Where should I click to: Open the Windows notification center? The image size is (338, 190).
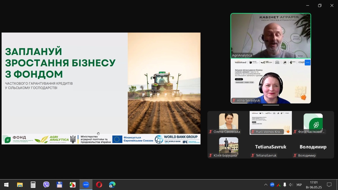329,185
